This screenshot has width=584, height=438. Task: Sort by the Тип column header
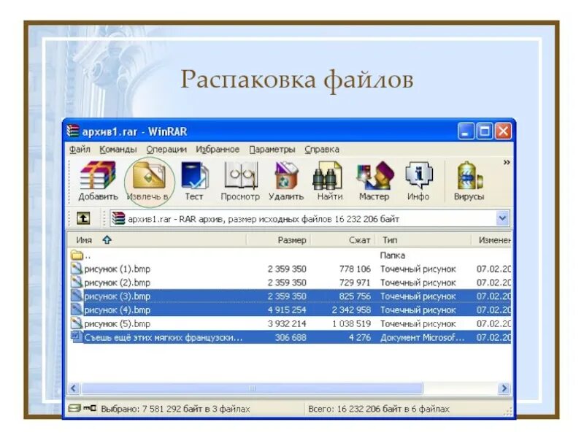point(423,240)
